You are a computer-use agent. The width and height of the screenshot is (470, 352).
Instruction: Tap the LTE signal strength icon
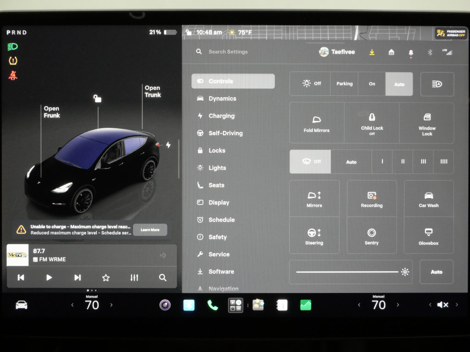(447, 52)
